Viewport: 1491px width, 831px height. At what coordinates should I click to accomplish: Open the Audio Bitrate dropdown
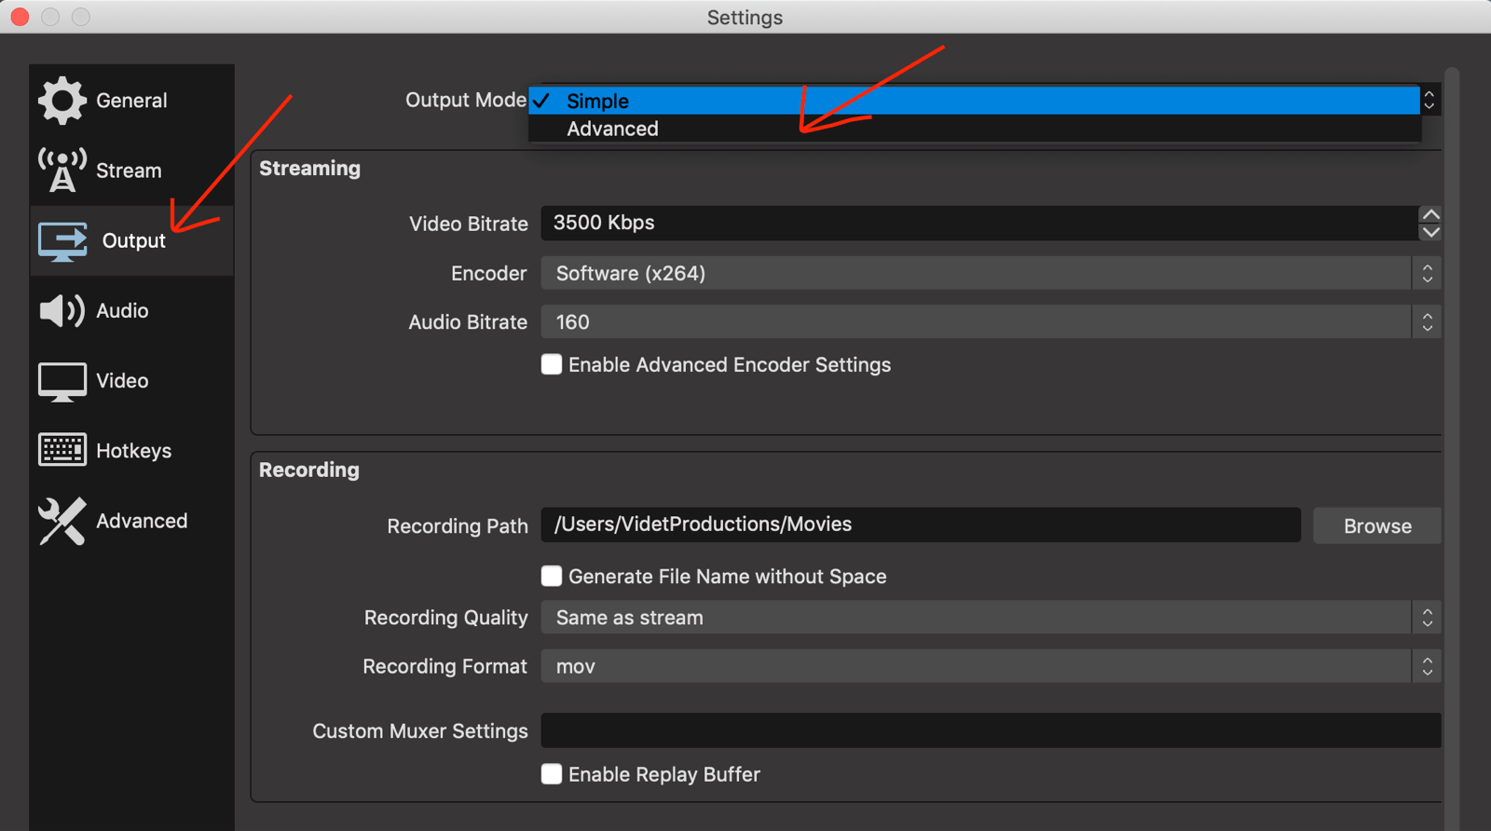click(991, 322)
